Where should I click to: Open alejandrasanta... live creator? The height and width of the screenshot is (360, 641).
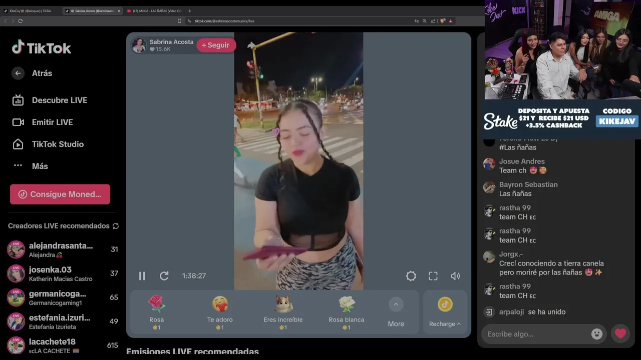63,249
